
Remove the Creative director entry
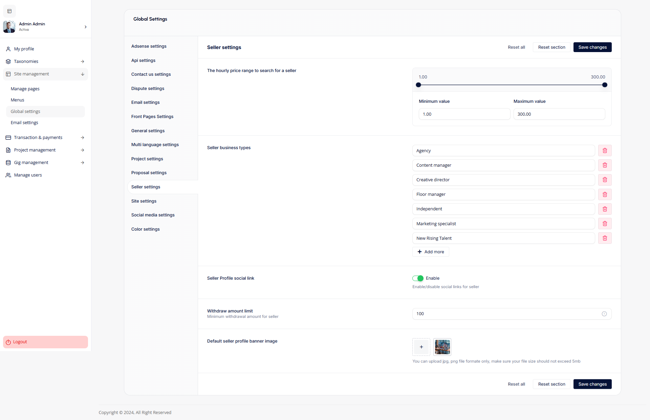tap(605, 180)
